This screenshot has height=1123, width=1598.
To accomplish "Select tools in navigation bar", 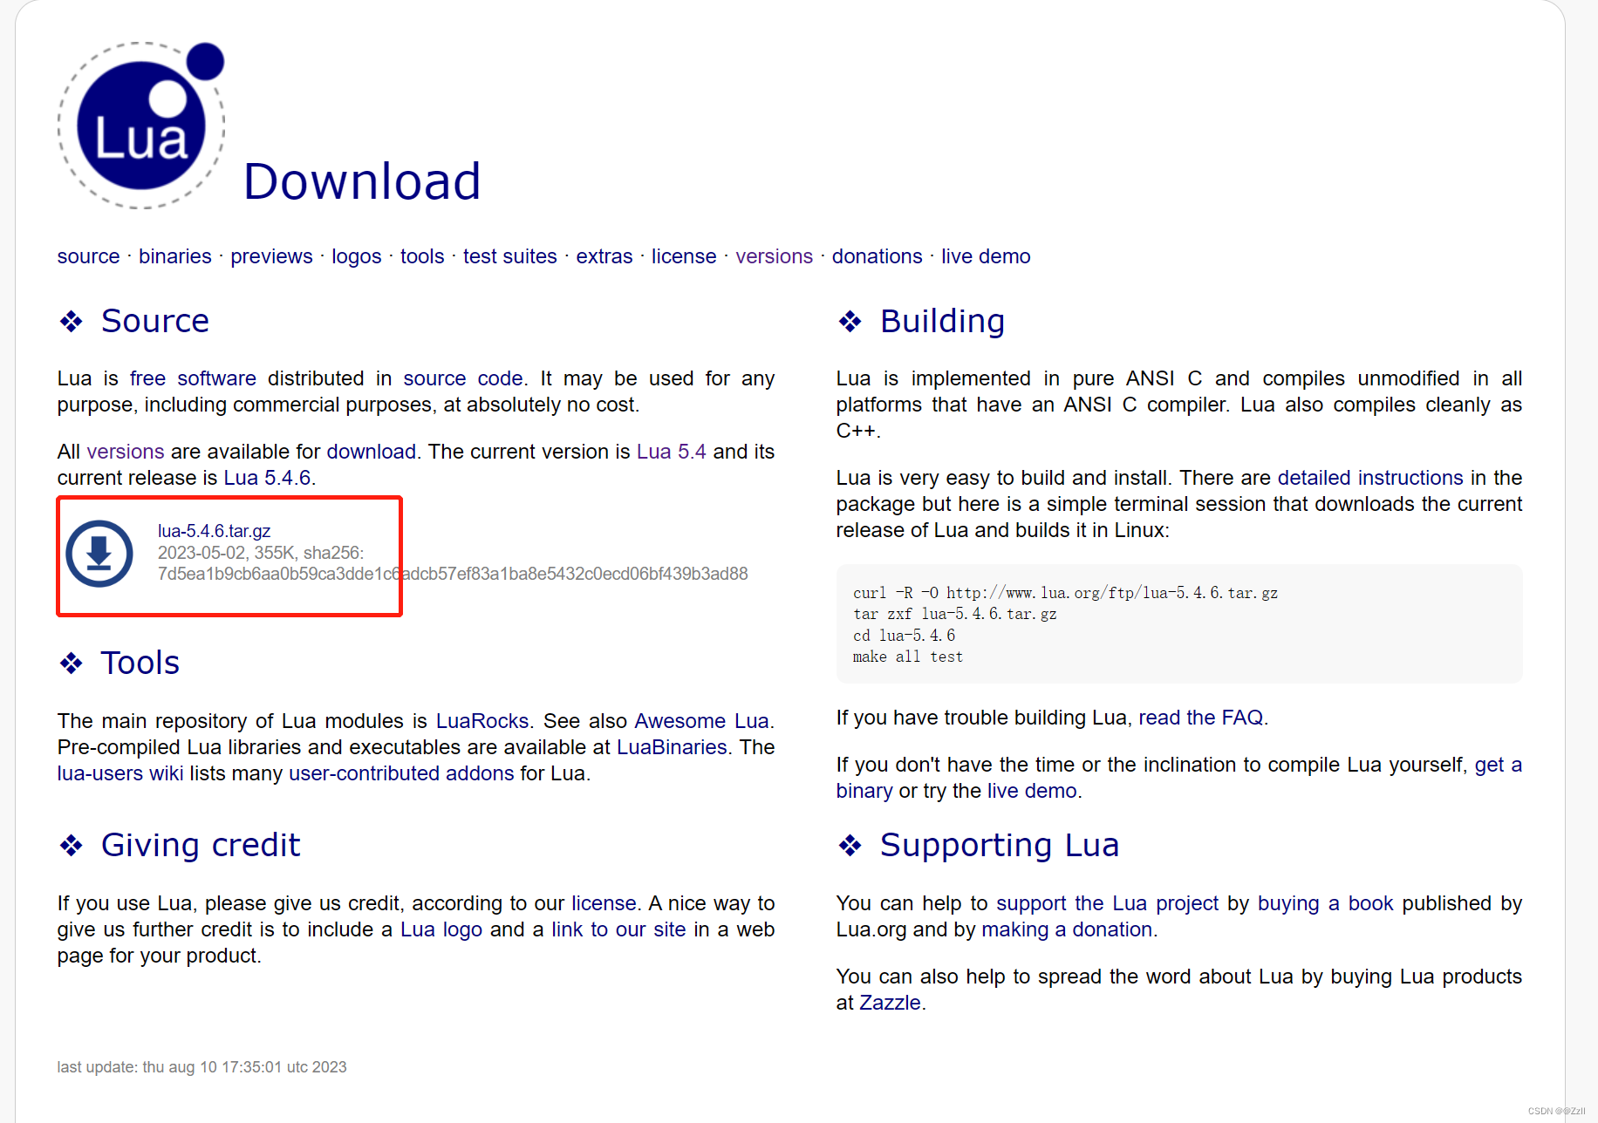I will pyautogui.click(x=422, y=256).
